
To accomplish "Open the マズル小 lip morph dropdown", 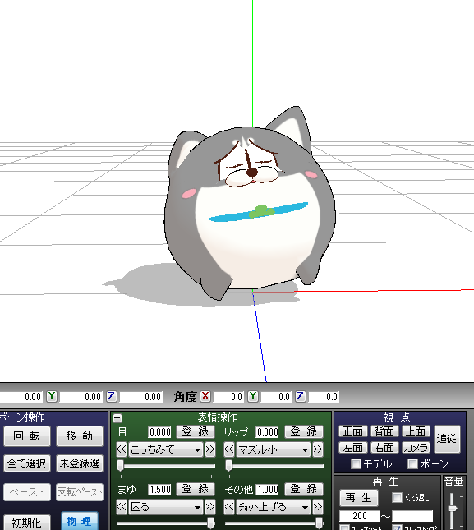I will [x=273, y=449].
